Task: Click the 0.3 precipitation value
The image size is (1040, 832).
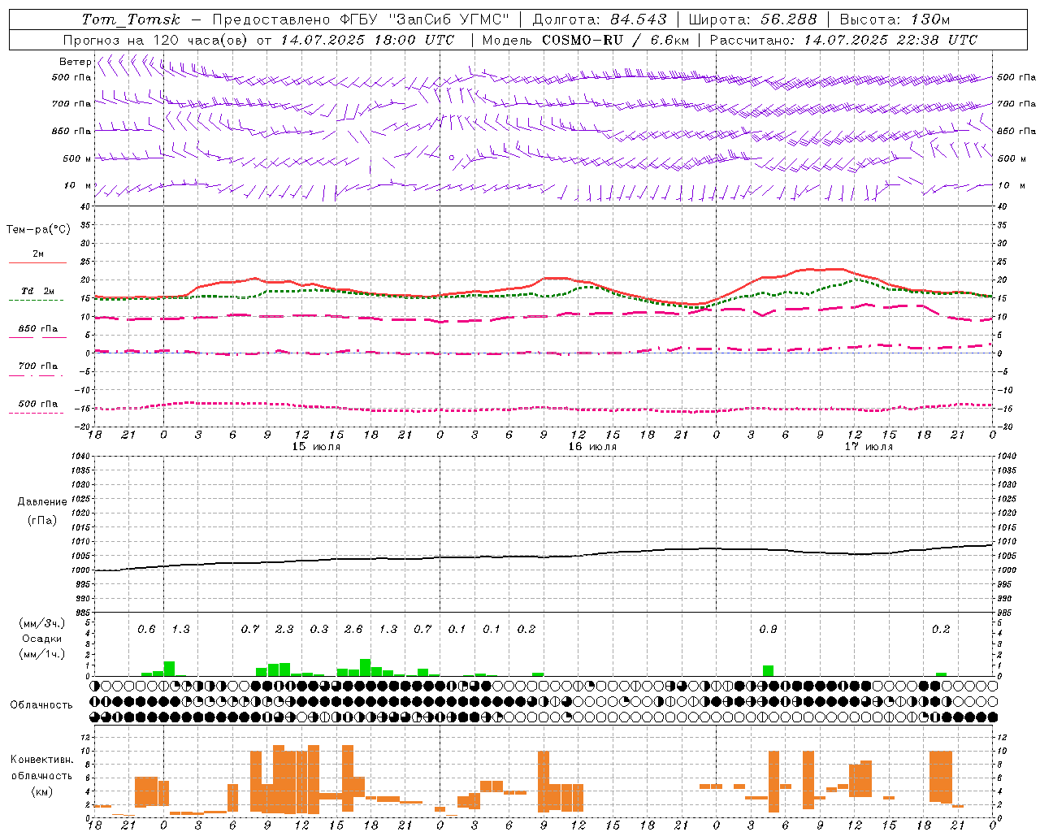Action: pyautogui.click(x=319, y=630)
